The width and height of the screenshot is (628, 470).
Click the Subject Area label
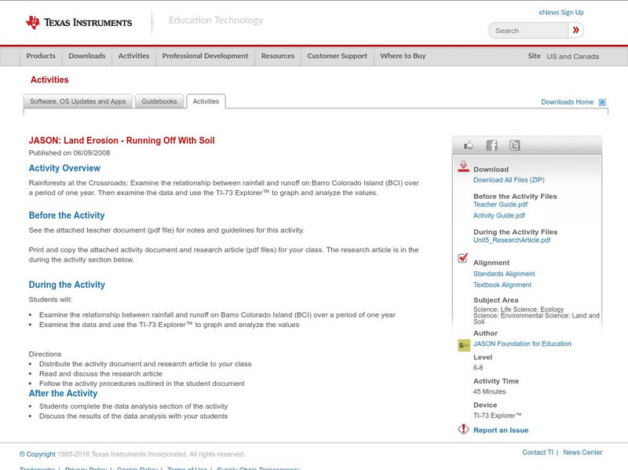496,300
